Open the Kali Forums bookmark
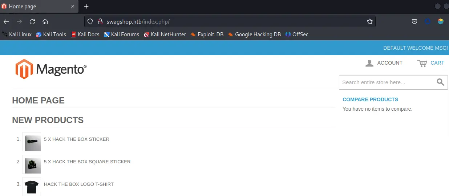 tap(121, 34)
